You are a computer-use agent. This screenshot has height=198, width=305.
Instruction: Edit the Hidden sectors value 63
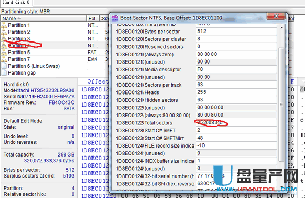coord(236,100)
